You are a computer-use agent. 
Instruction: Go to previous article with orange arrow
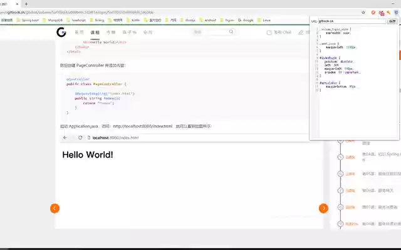pyautogui.click(x=55, y=208)
